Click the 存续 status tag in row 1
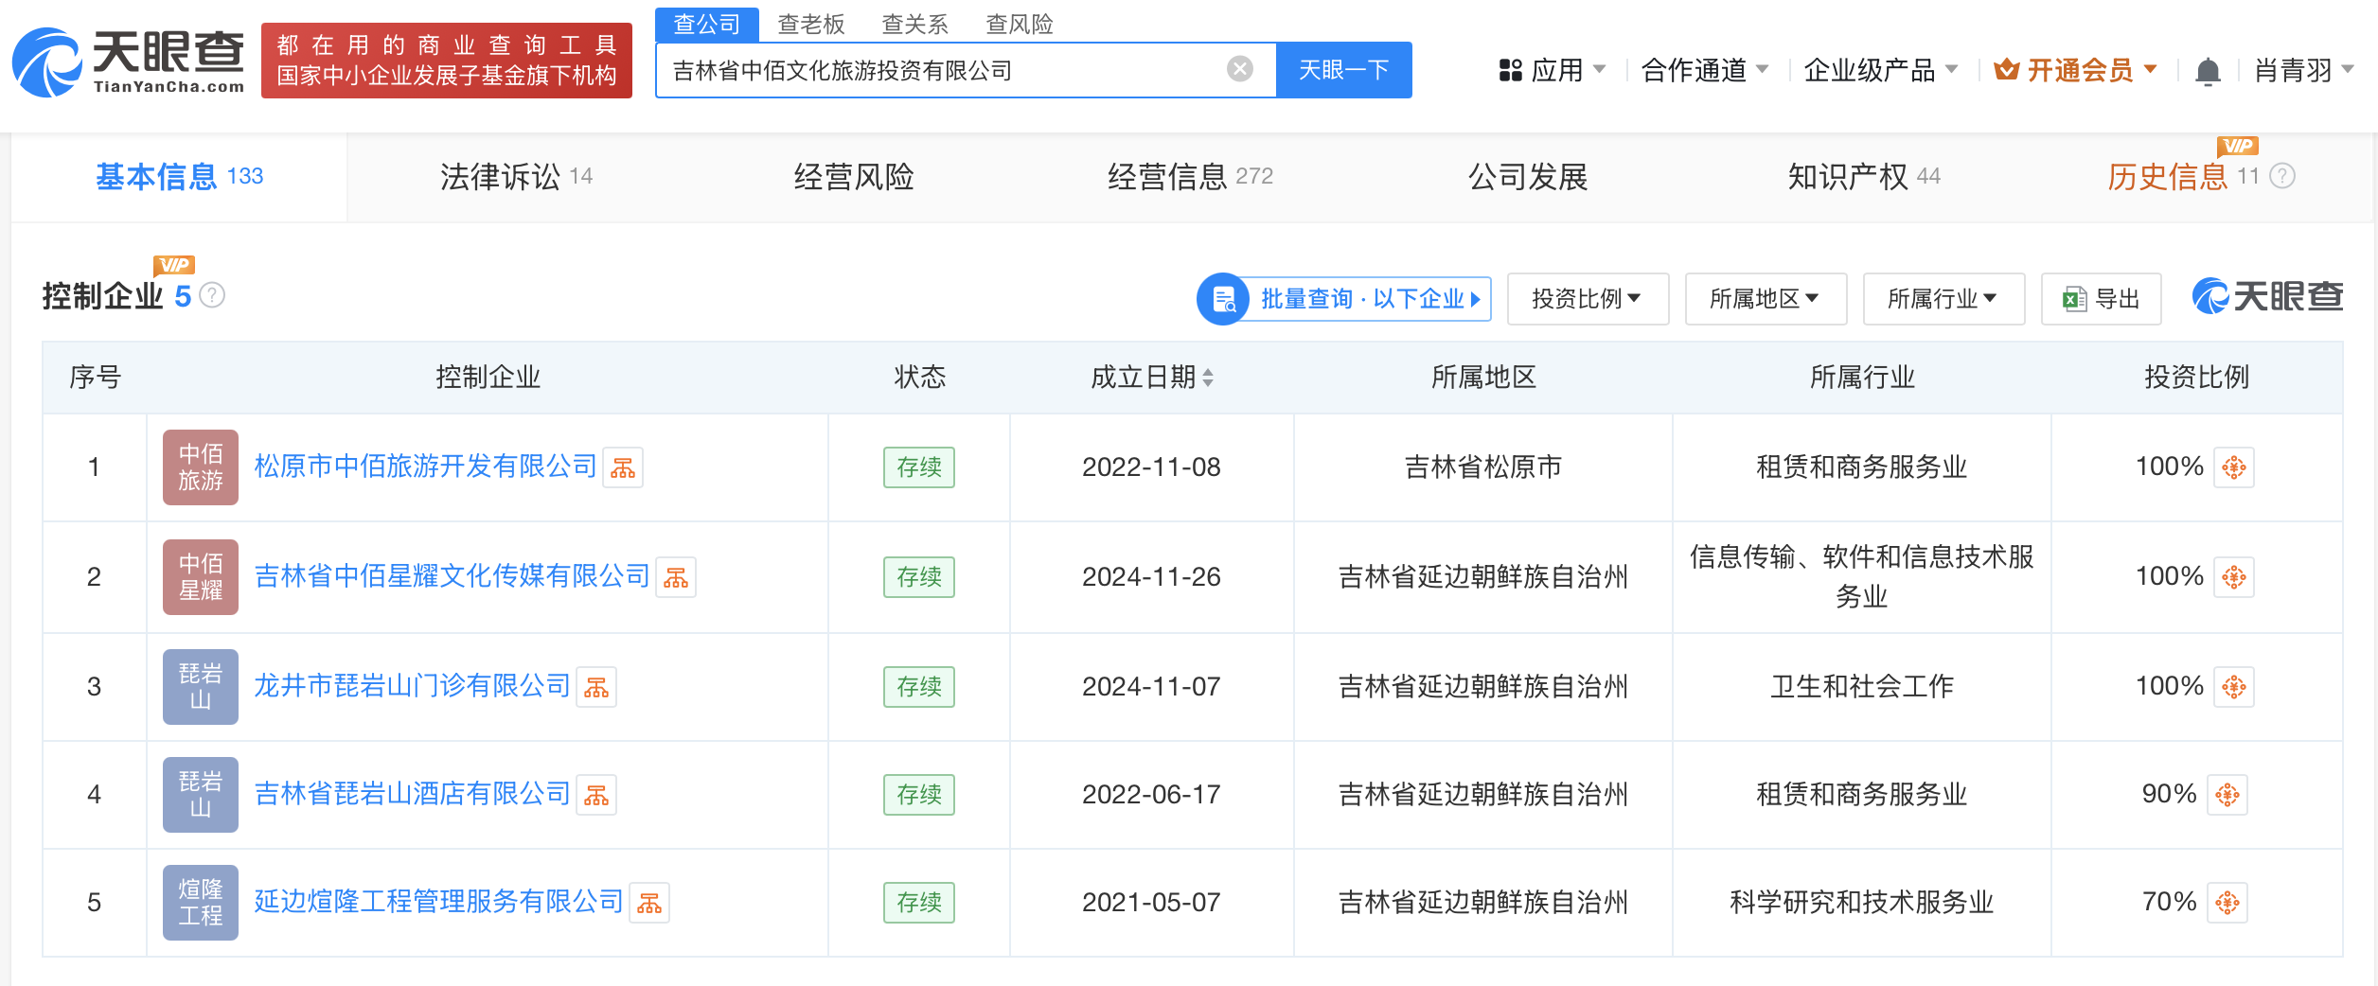Image resolution: width=2378 pixels, height=986 pixels. [x=919, y=467]
